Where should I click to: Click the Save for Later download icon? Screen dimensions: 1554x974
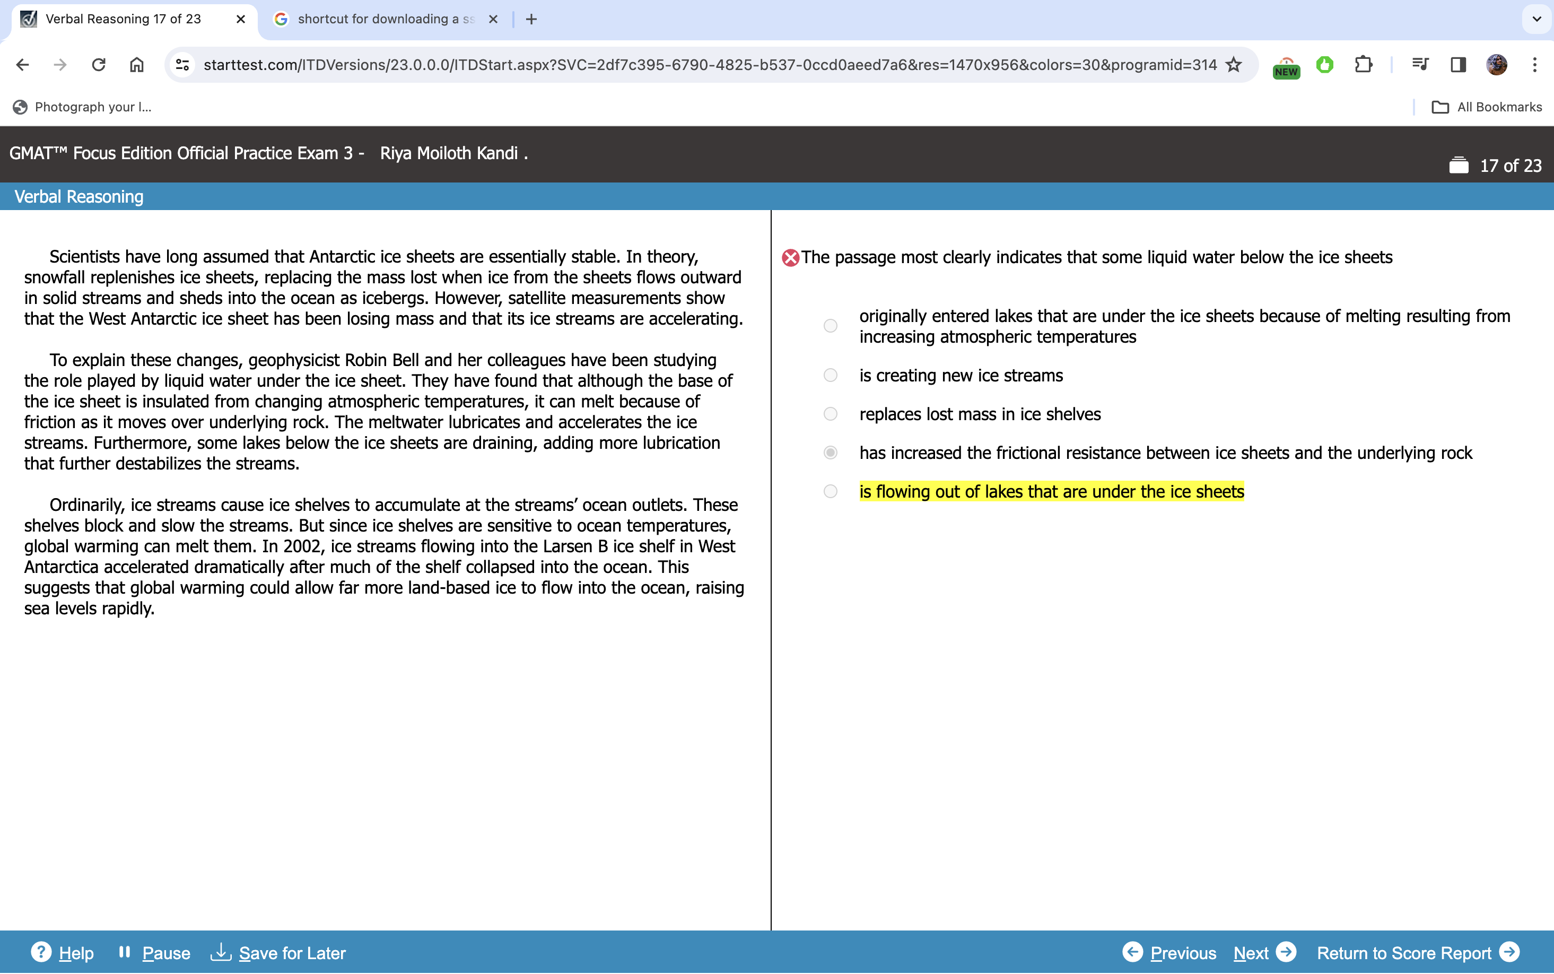220,952
